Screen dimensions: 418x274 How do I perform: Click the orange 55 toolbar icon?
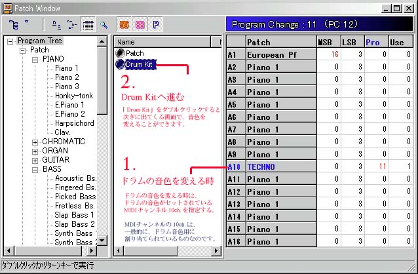[124, 25]
